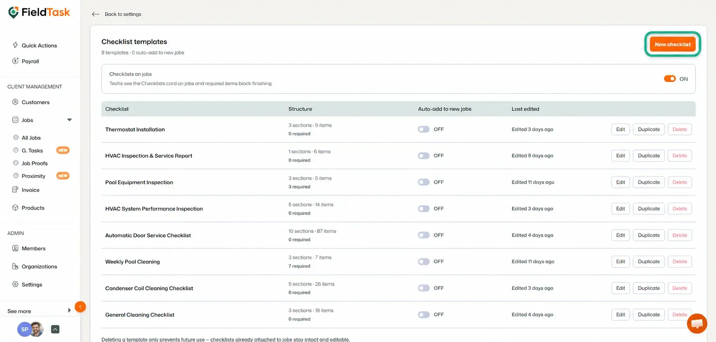Open the Customers menu item
716x342 pixels.
[x=36, y=102]
